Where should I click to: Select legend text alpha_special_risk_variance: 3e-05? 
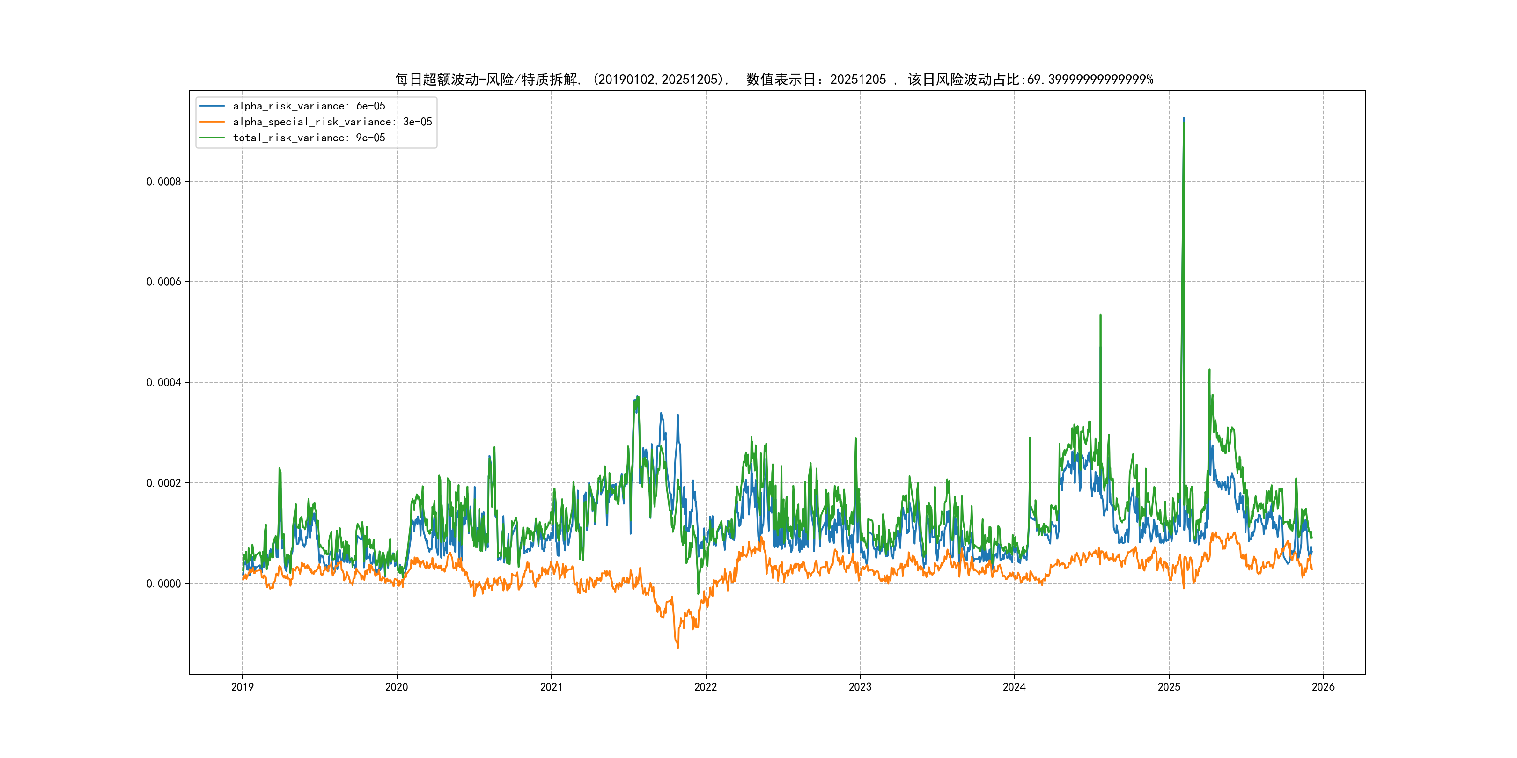332,122
